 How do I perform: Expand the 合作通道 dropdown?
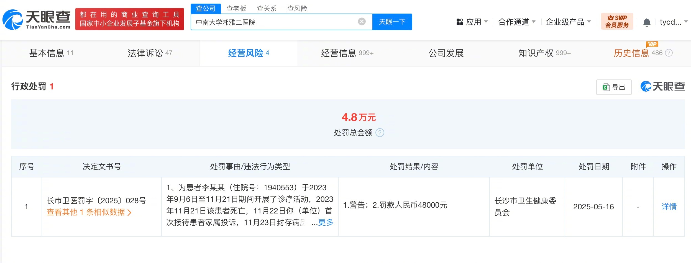pos(517,22)
